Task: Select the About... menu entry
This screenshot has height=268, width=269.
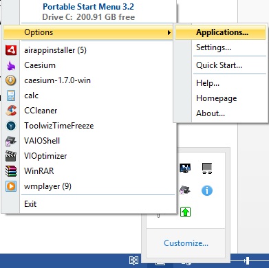Action: coord(211,113)
